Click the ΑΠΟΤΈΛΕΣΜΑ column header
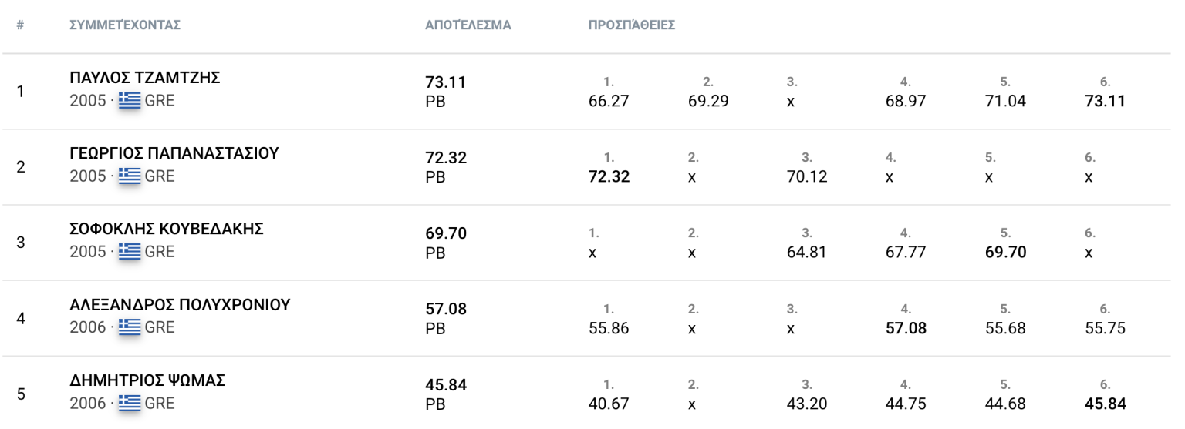The image size is (1185, 429). point(468,25)
